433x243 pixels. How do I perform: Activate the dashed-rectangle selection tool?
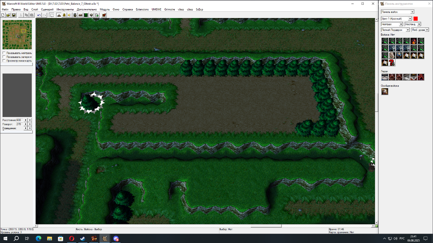point(52,15)
